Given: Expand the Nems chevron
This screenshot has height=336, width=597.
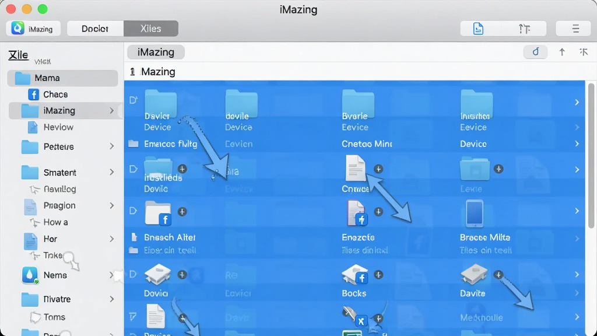Looking at the screenshot, I should point(111,275).
